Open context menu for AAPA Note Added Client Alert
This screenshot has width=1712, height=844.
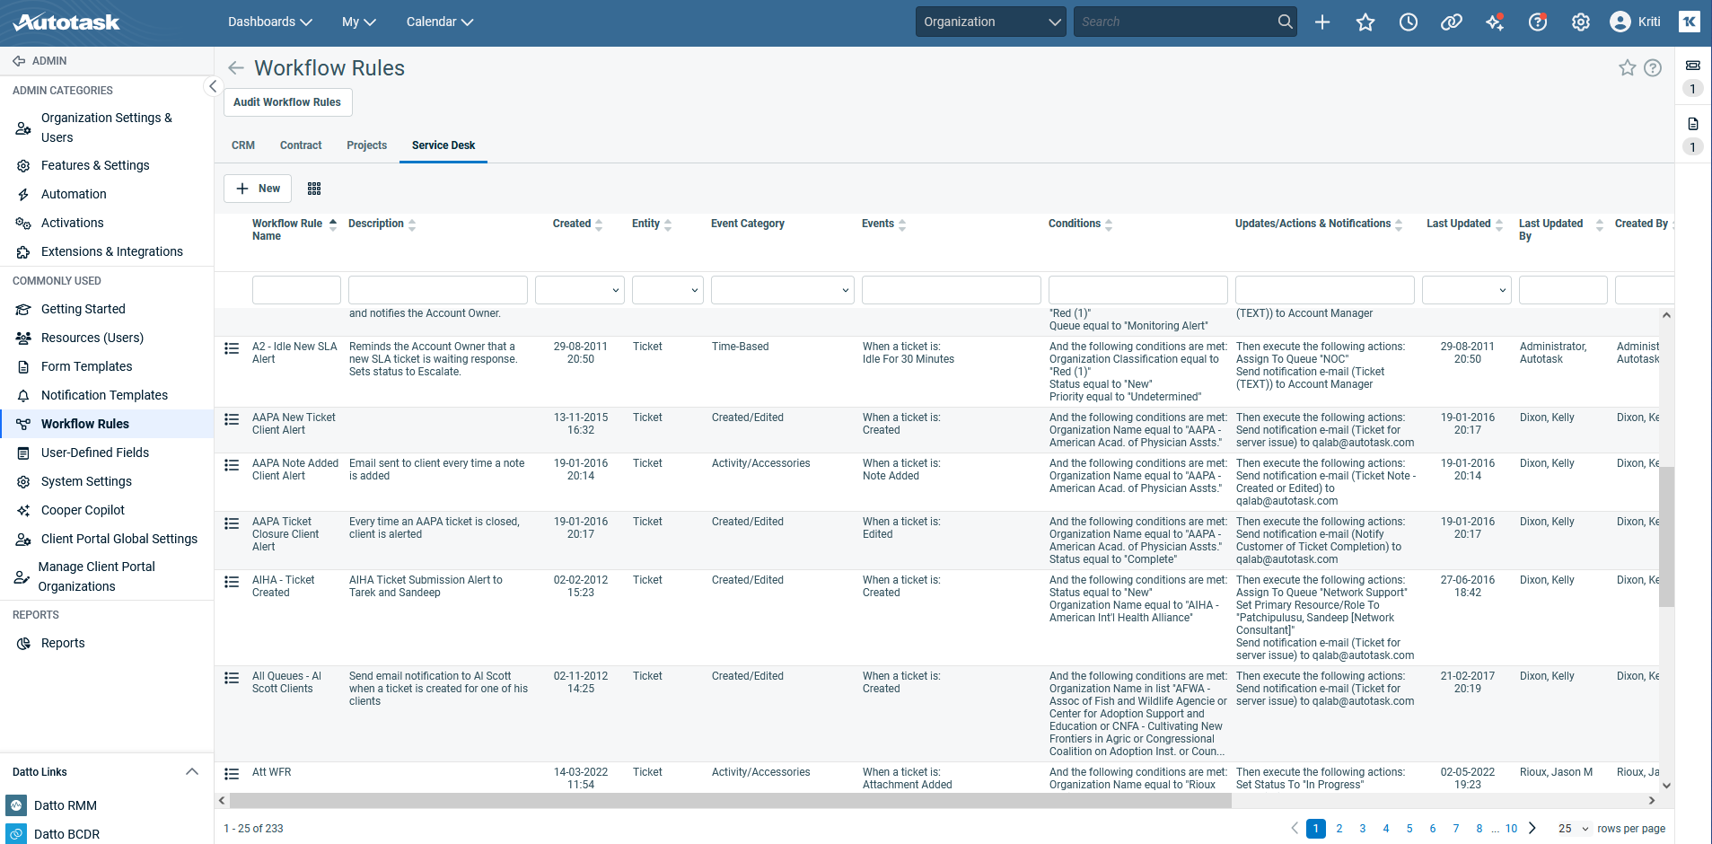click(232, 465)
